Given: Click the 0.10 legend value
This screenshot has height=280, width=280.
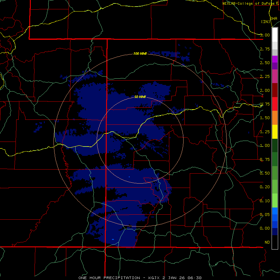Looking at the screenshot, I should (265, 201).
